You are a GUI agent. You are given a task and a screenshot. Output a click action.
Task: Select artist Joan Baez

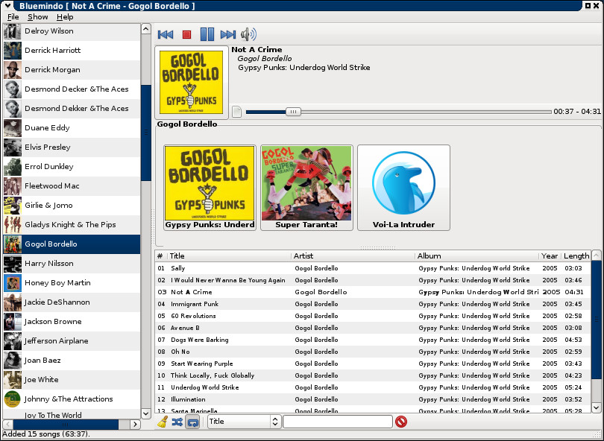point(72,361)
